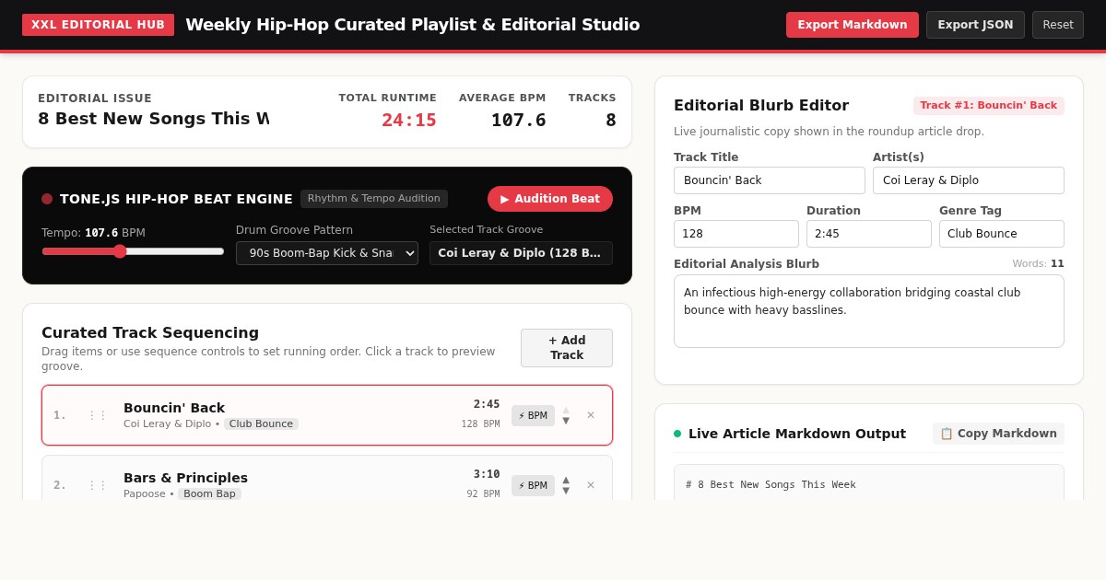Image resolution: width=1106 pixels, height=580 pixels.
Task: Click the Track #1: Bouncin' Back badge
Action: pyautogui.click(x=989, y=106)
